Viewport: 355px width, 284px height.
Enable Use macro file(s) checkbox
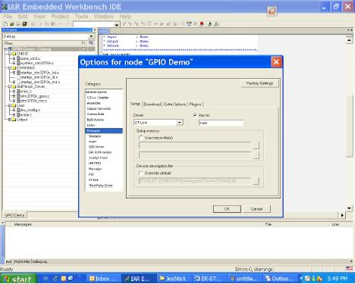[141, 138]
